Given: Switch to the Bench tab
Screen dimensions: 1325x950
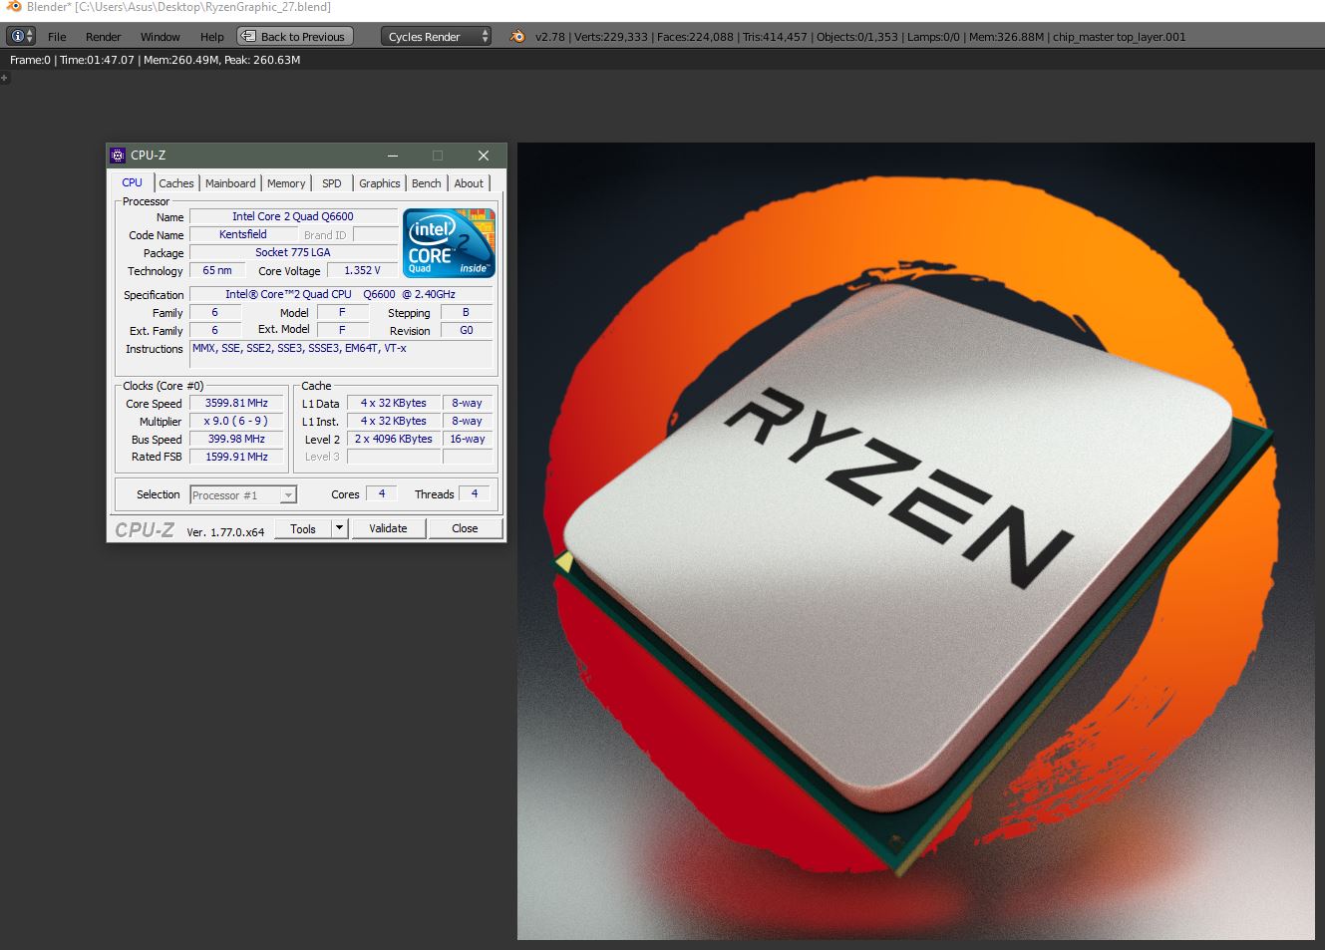Looking at the screenshot, I should coord(427,183).
